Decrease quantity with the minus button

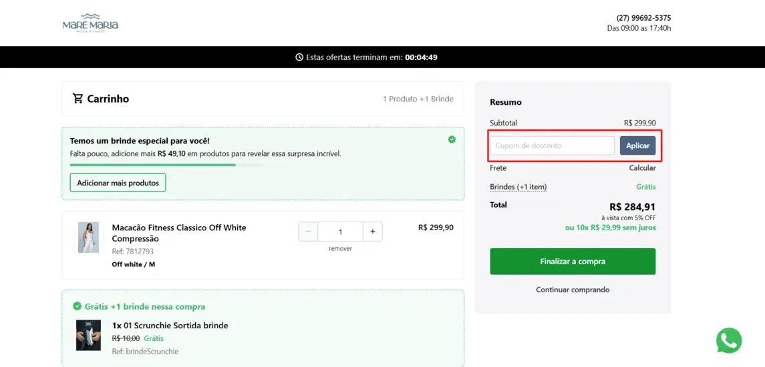pyautogui.click(x=308, y=232)
